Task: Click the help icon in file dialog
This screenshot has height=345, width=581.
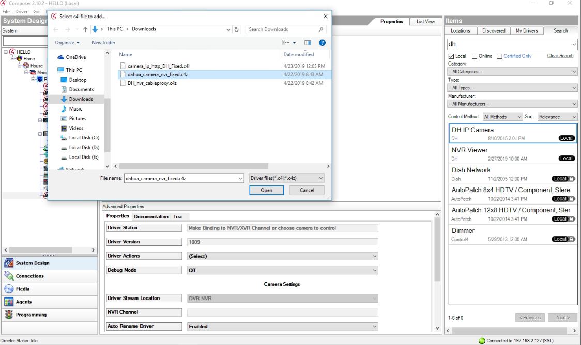Action: (322, 43)
